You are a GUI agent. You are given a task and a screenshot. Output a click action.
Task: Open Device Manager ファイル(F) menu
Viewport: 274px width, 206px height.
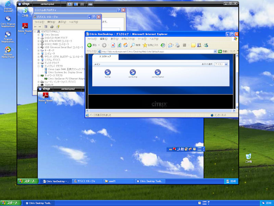[39, 22]
